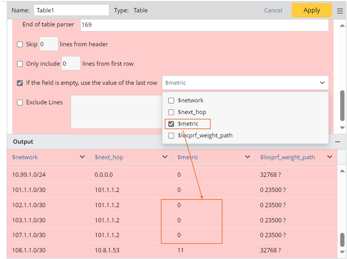Select $next_hop in the dropdown list
Viewport: 347px width, 259px height.
(x=171, y=113)
